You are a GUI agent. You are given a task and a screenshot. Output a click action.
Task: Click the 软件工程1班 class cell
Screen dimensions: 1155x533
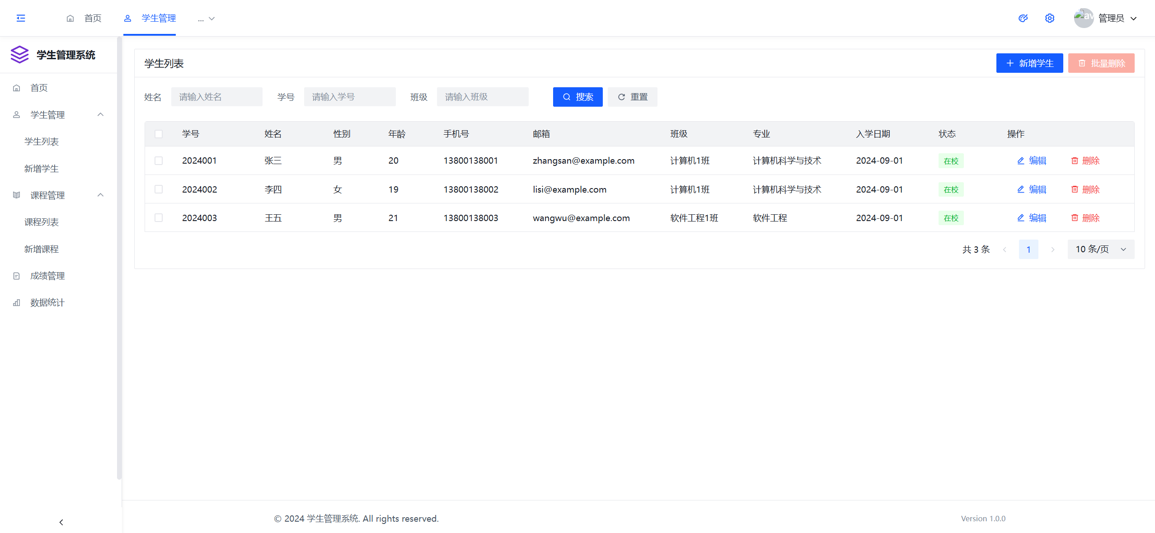coord(694,218)
